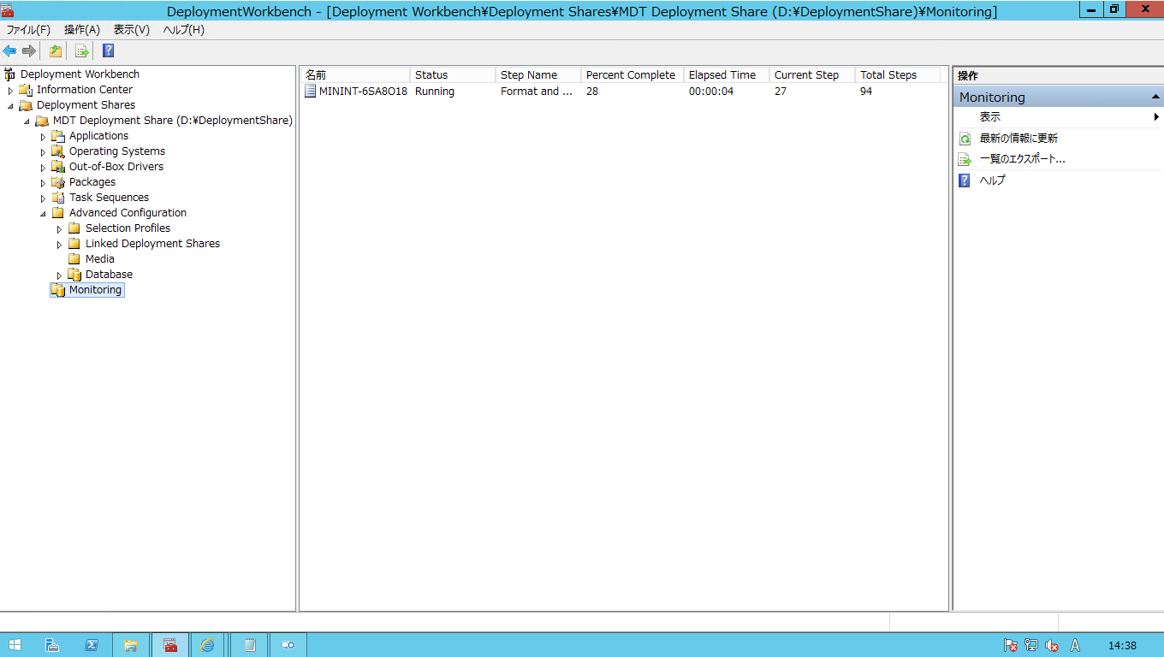The height and width of the screenshot is (657, 1164).
Task: Click the MDT Deployment Share folder icon
Action: [x=42, y=121]
